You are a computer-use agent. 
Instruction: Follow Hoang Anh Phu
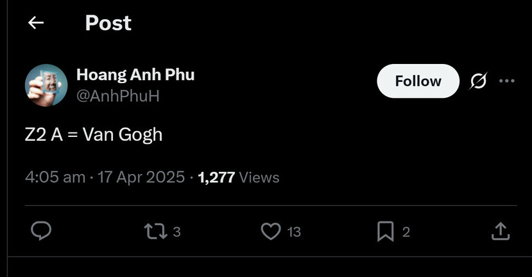coord(418,81)
